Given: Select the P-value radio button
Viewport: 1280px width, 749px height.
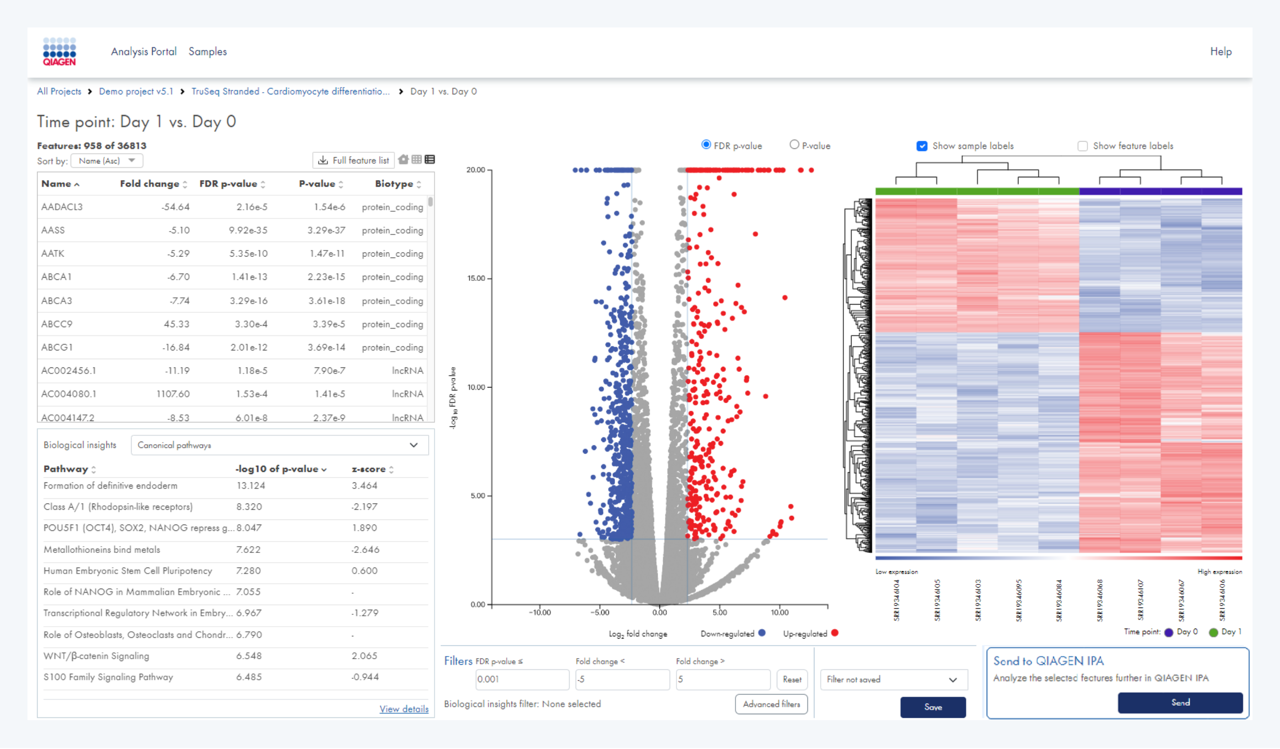Looking at the screenshot, I should [x=794, y=145].
